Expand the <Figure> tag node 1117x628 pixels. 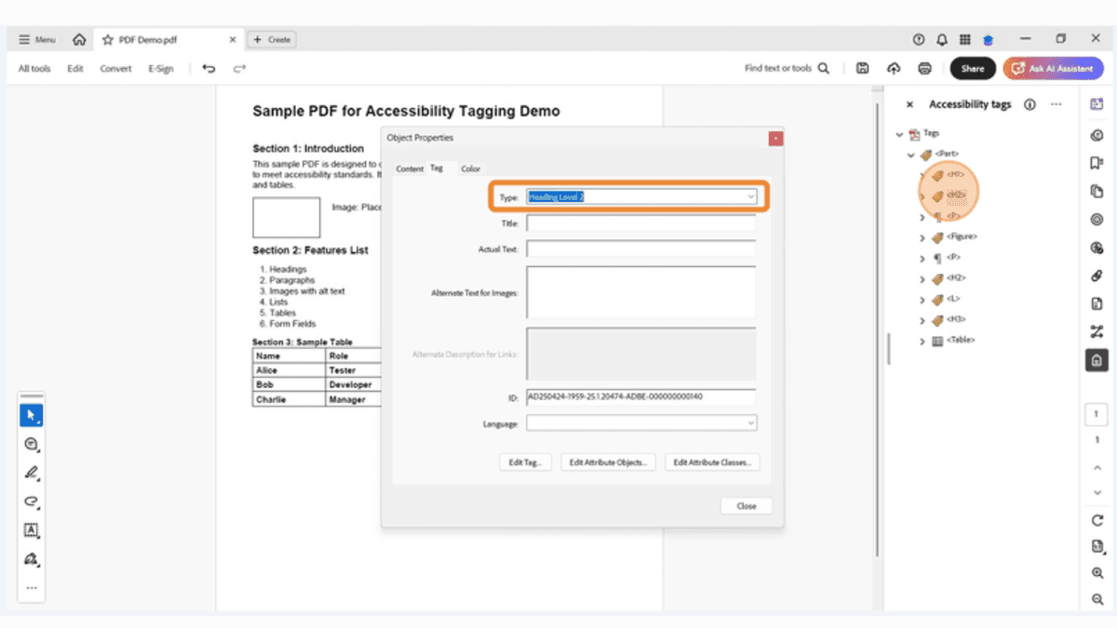tap(922, 236)
